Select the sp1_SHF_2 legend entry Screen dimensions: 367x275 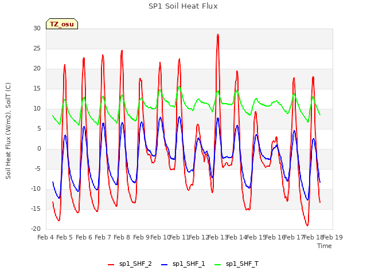[x=130, y=264]
